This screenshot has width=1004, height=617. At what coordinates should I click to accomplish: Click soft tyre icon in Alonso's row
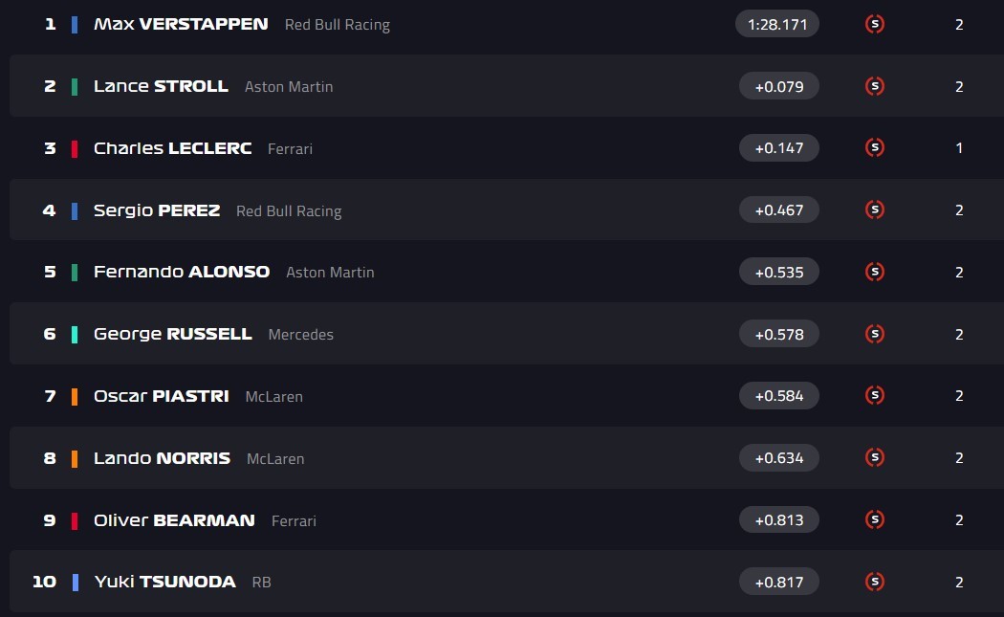pyautogui.click(x=874, y=272)
